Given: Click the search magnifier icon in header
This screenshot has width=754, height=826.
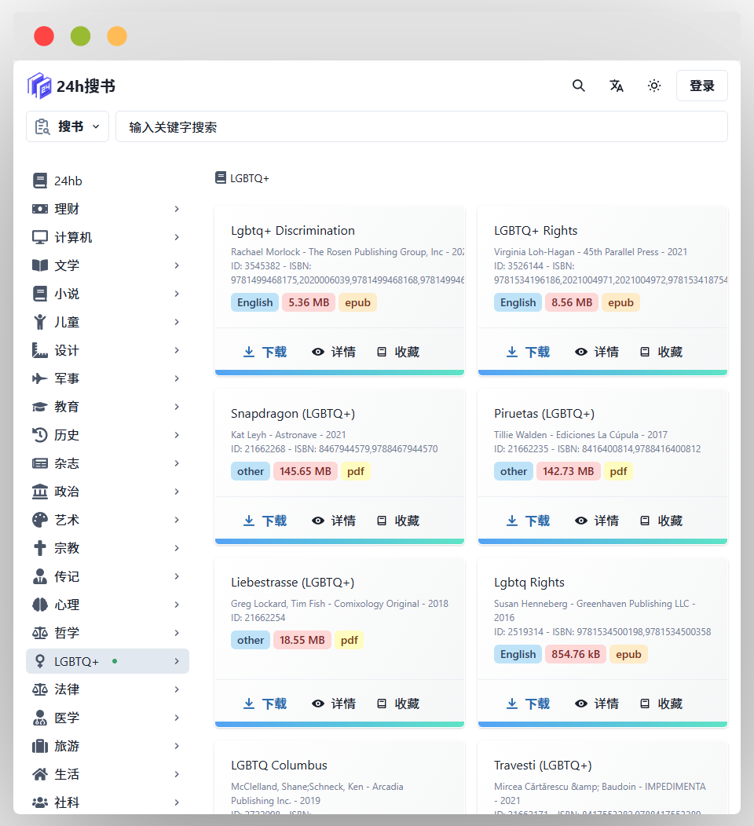Looking at the screenshot, I should [579, 86].
